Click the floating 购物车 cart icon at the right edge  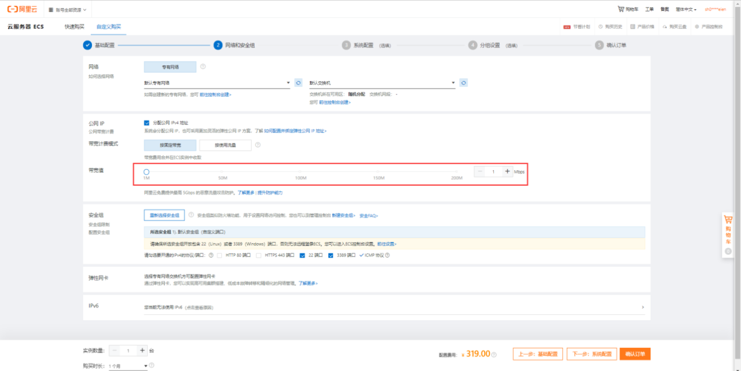click(x=728, y=220)
